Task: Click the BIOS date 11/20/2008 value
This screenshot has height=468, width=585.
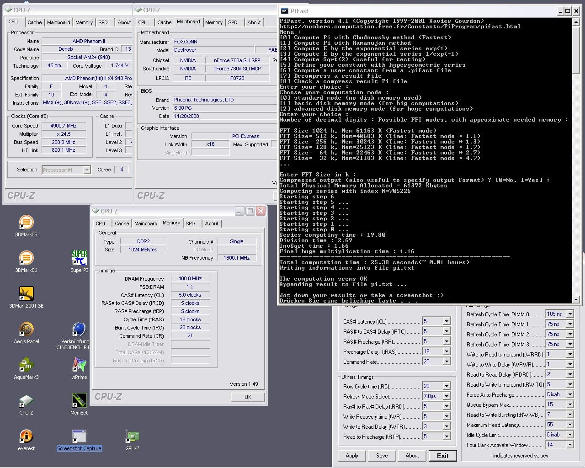Action: 225,116
